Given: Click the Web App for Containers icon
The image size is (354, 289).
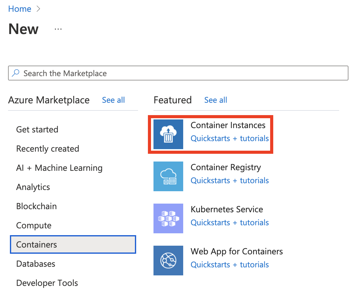Looking at the screenshot, I should pyautogui.click(x=168, y=261).
